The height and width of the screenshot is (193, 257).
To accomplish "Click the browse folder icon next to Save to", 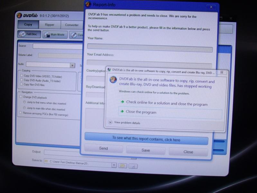I will pos(123,166).
